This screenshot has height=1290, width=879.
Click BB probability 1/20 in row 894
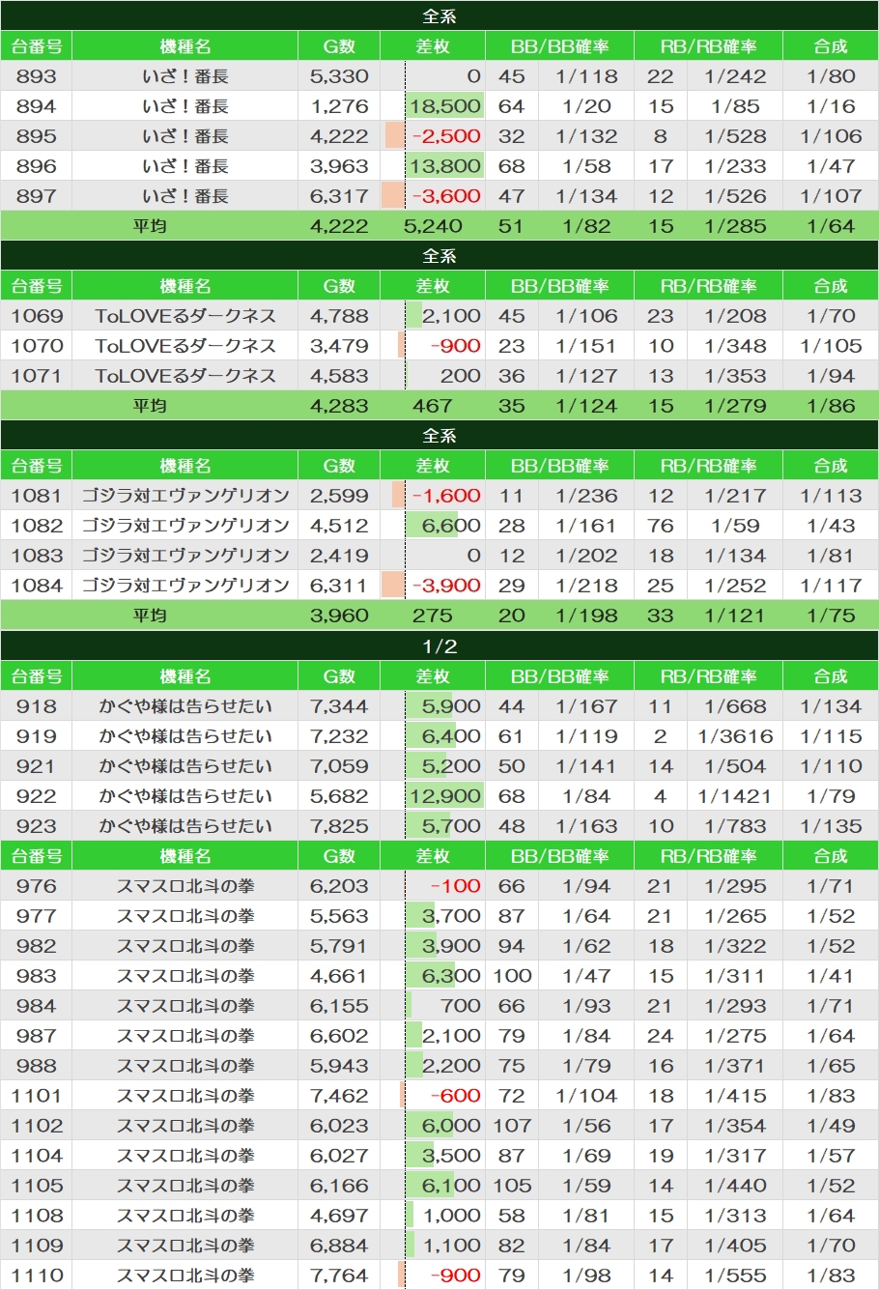point(586,106)
